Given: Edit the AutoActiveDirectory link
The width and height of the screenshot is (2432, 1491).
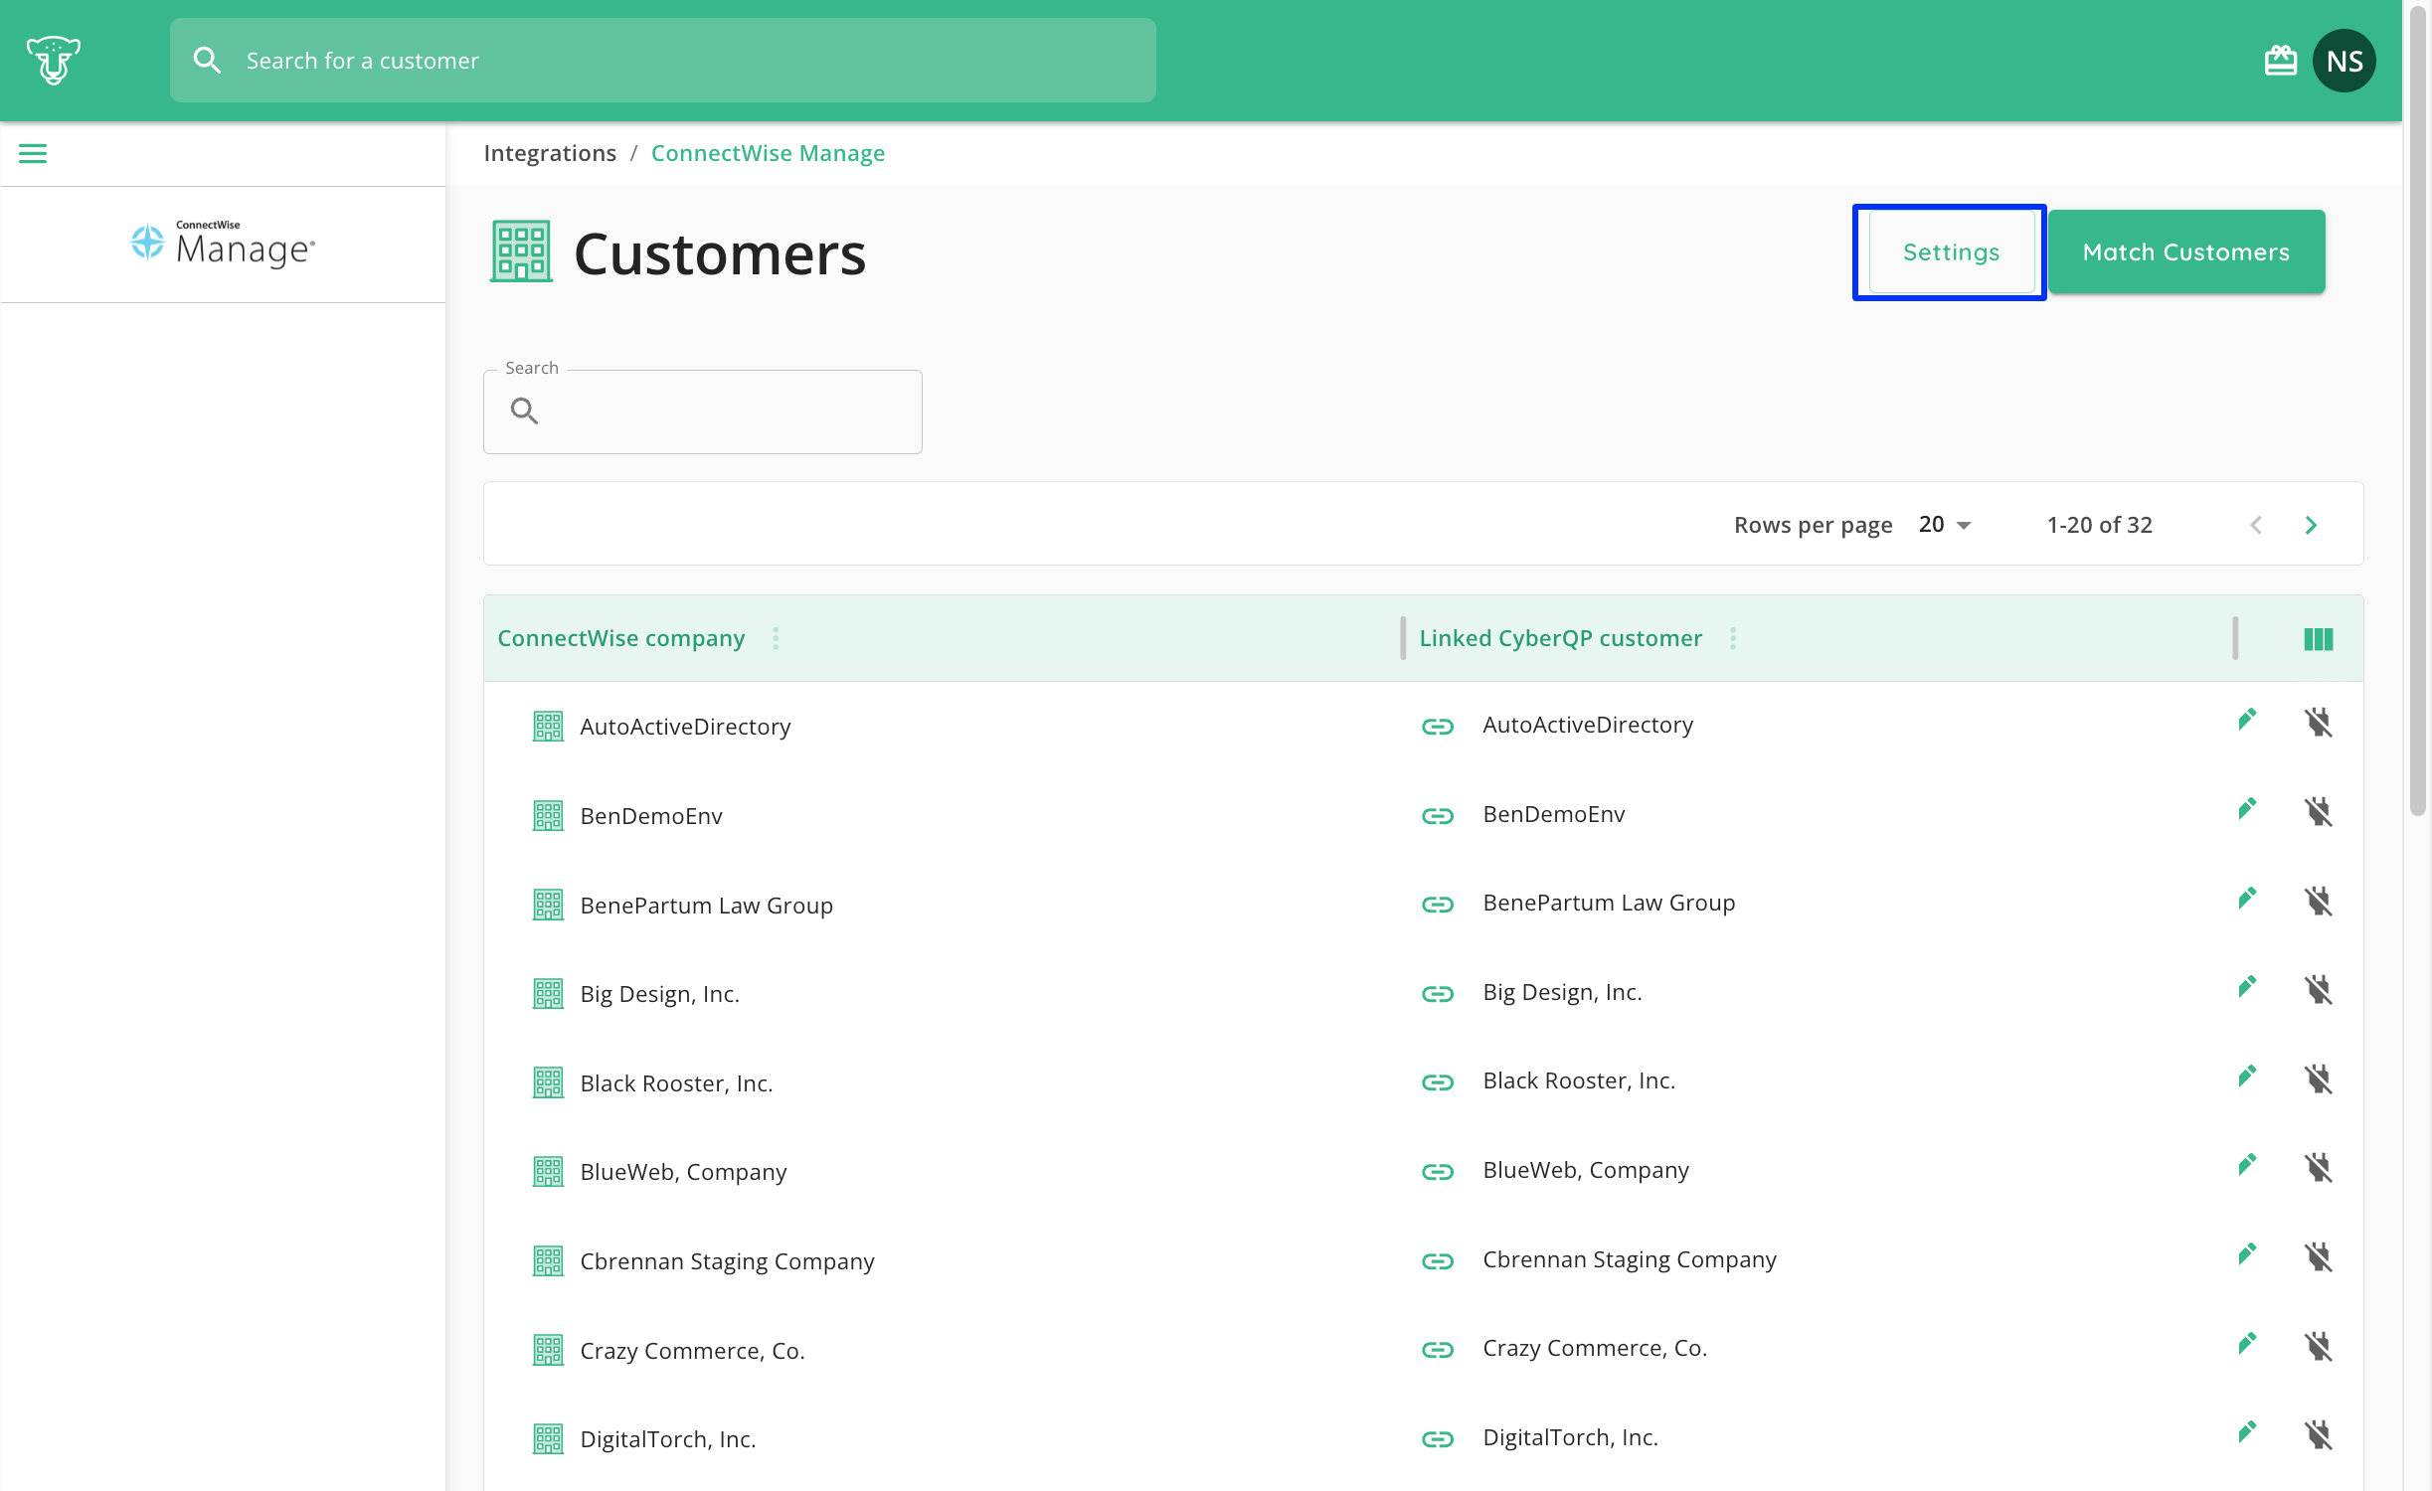Looking at the screenshot, I should [x=2246, y=720].
